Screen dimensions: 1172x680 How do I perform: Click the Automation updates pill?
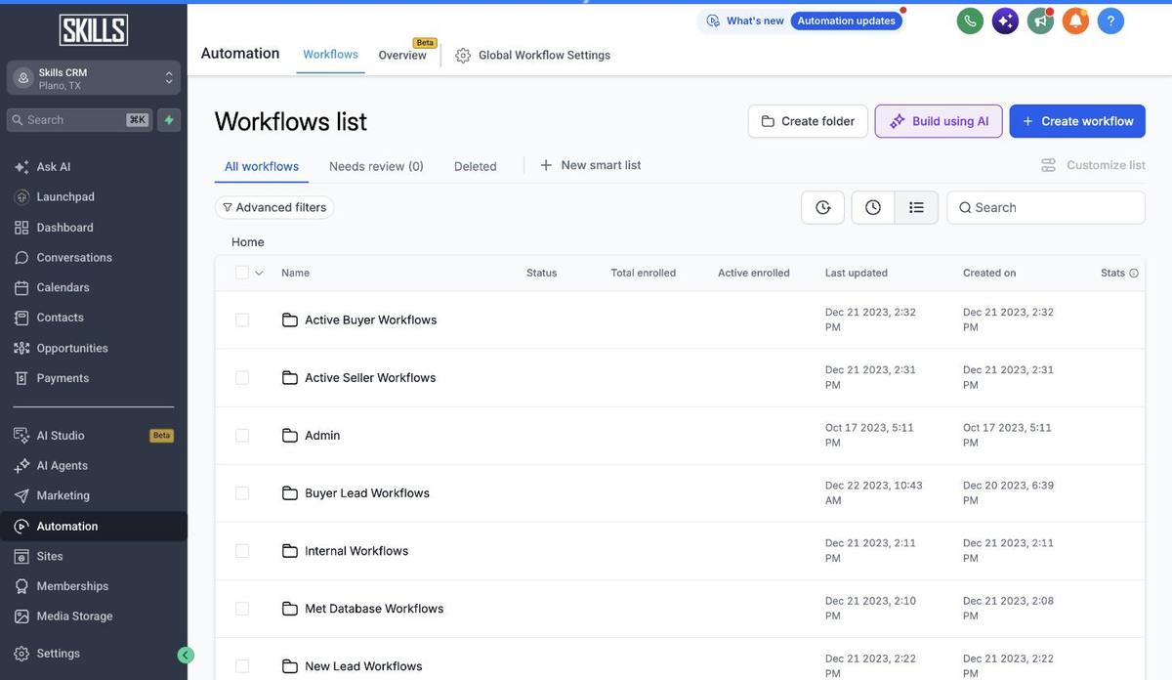tap(847, 21)
